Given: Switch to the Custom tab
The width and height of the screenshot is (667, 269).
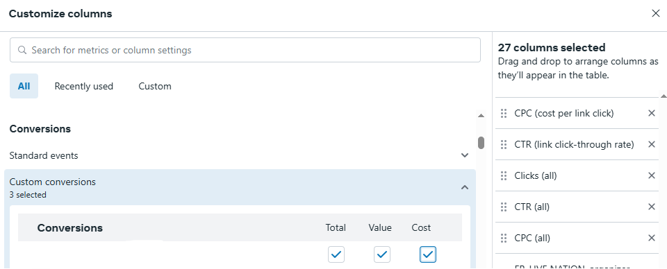Looking at the screenshot, I should (x=155, y=86).
